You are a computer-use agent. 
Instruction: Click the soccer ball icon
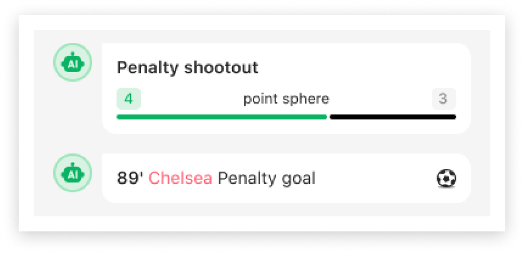[x=446, y=178]
